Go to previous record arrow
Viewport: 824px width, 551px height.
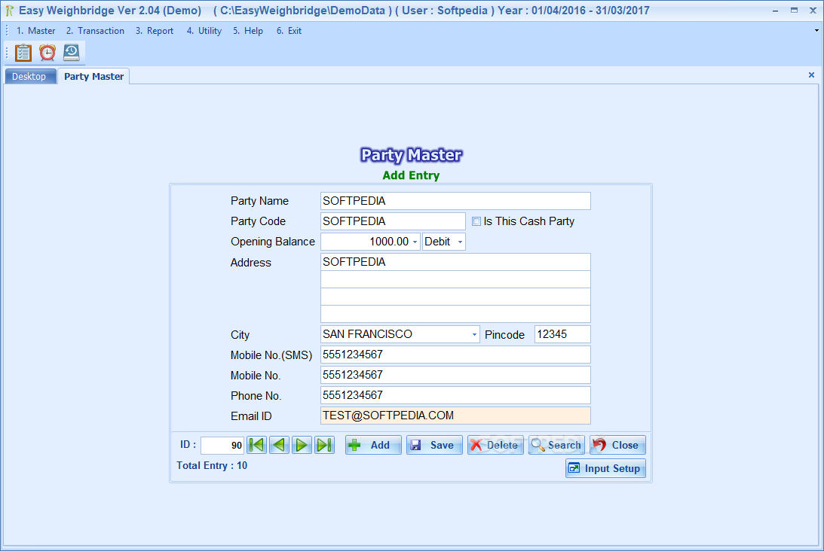click(x=280, y=445)
